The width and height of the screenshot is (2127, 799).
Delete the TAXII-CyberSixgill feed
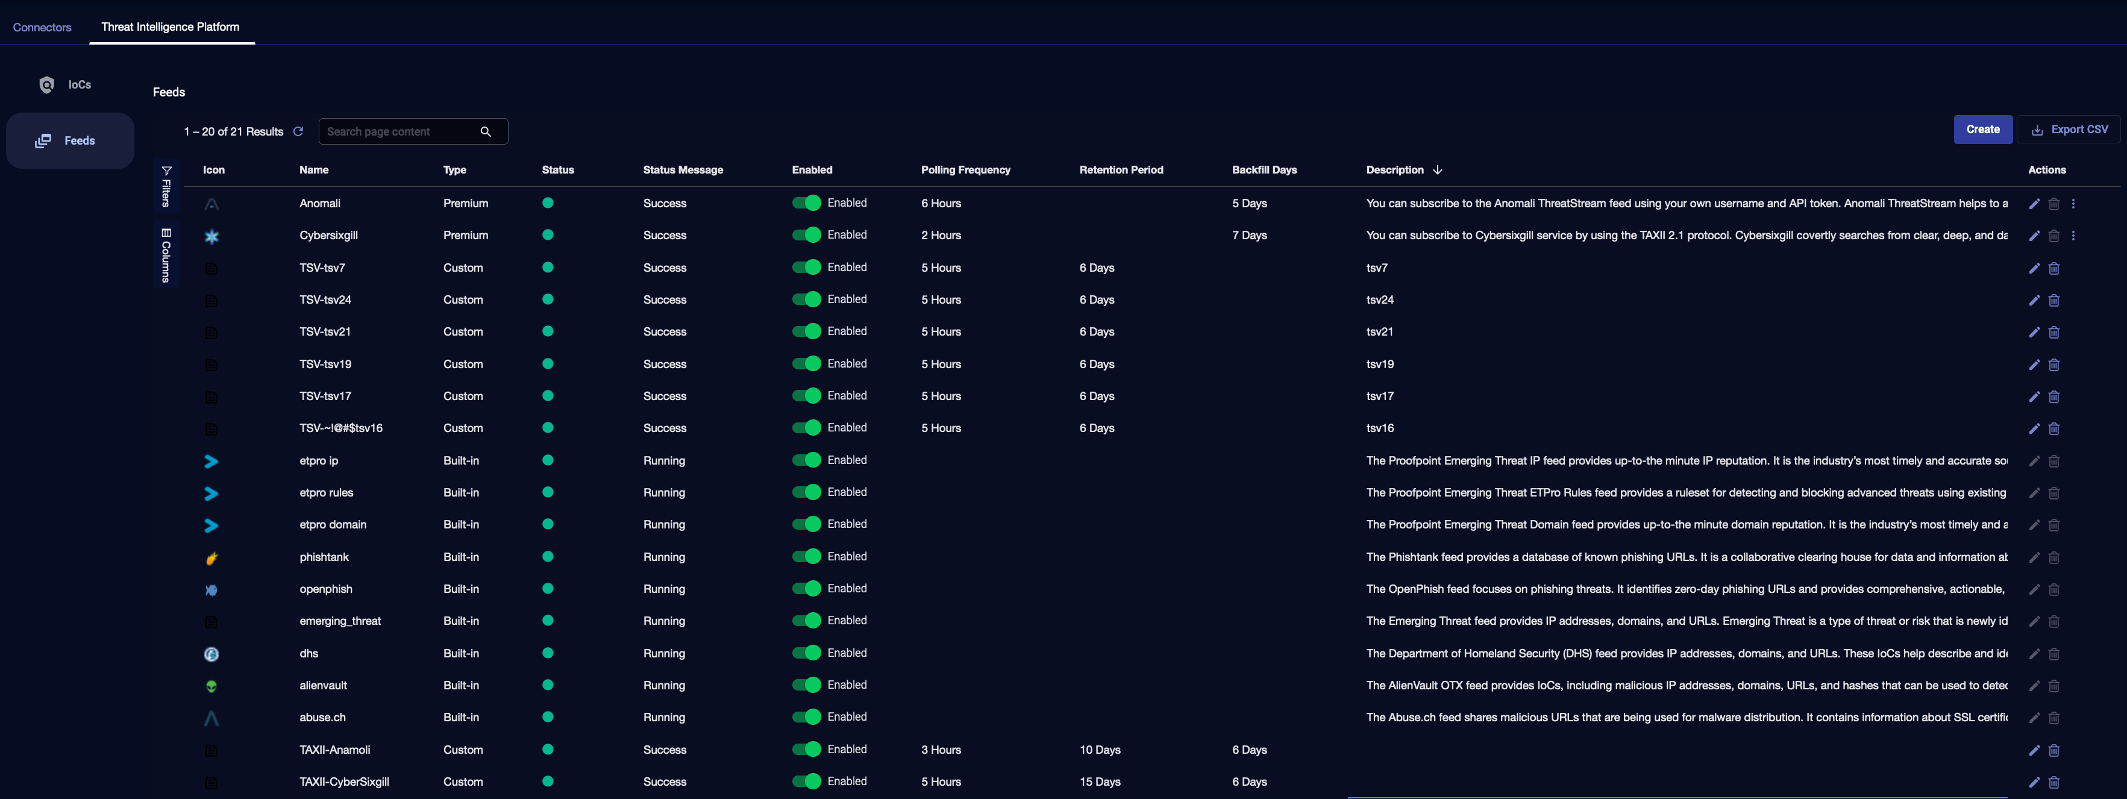click(2053, 783)
